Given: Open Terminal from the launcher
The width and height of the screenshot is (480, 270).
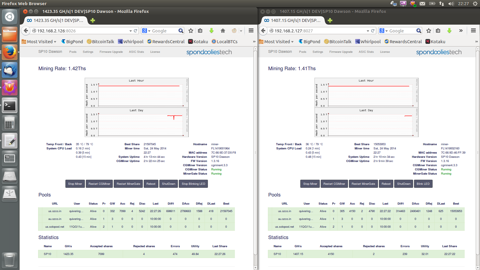Looking at the screenshot, I should point(10,105).
